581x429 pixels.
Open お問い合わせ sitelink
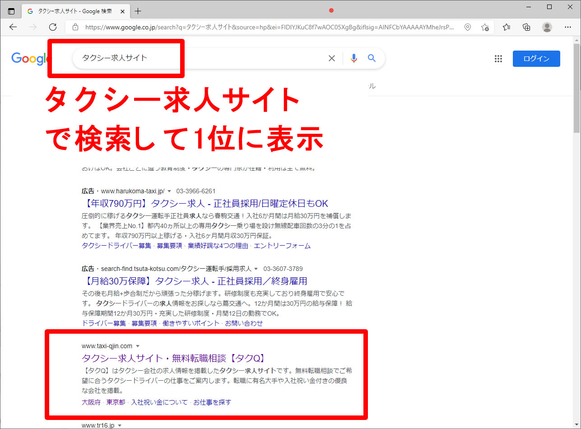(x=244, y=323)
